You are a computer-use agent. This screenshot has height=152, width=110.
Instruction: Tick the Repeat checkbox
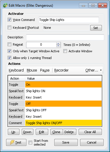(x=10, y=44)
